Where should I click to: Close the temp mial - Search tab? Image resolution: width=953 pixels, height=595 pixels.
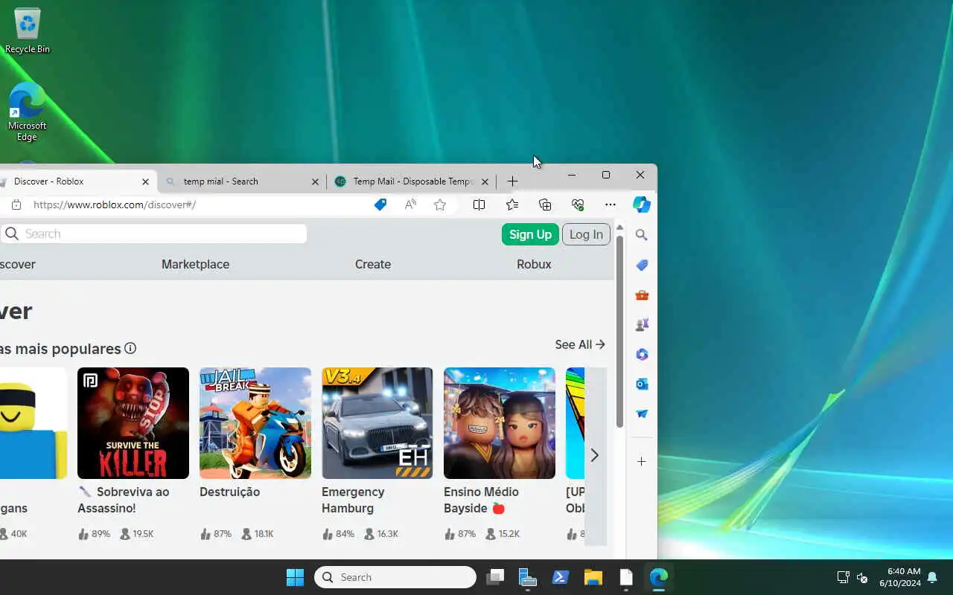[315, 181]
